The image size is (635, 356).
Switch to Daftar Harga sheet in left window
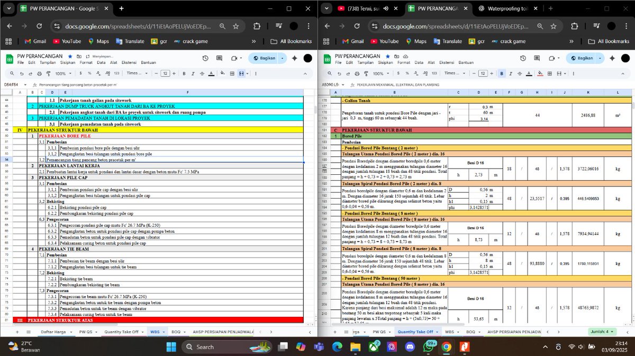pyautogui.click(x=53, y=332)
